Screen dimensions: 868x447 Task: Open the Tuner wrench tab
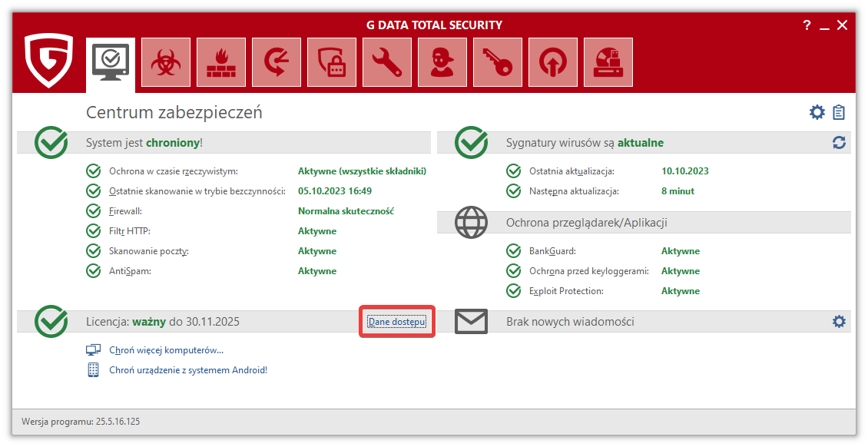pos(387,62)
